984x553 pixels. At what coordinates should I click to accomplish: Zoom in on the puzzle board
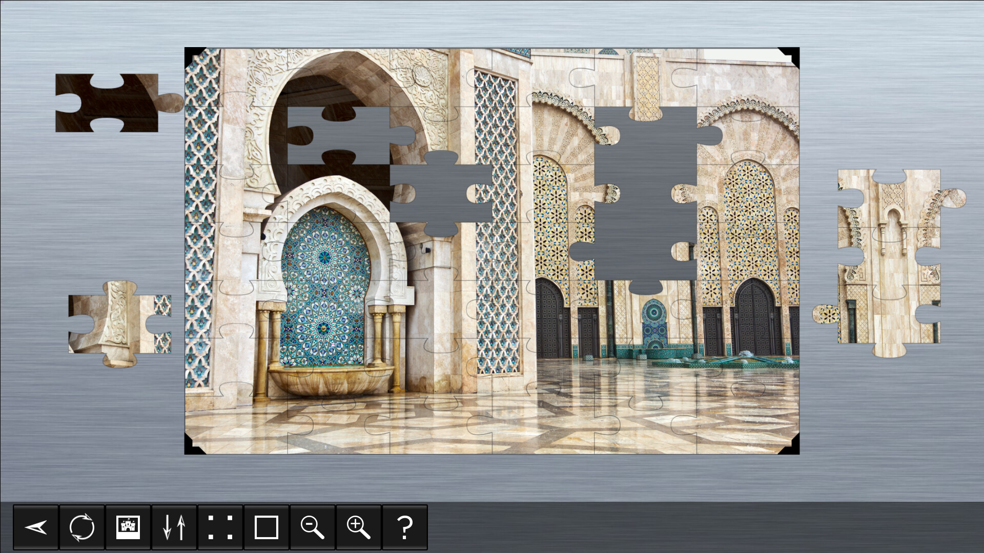coord(359,527)
